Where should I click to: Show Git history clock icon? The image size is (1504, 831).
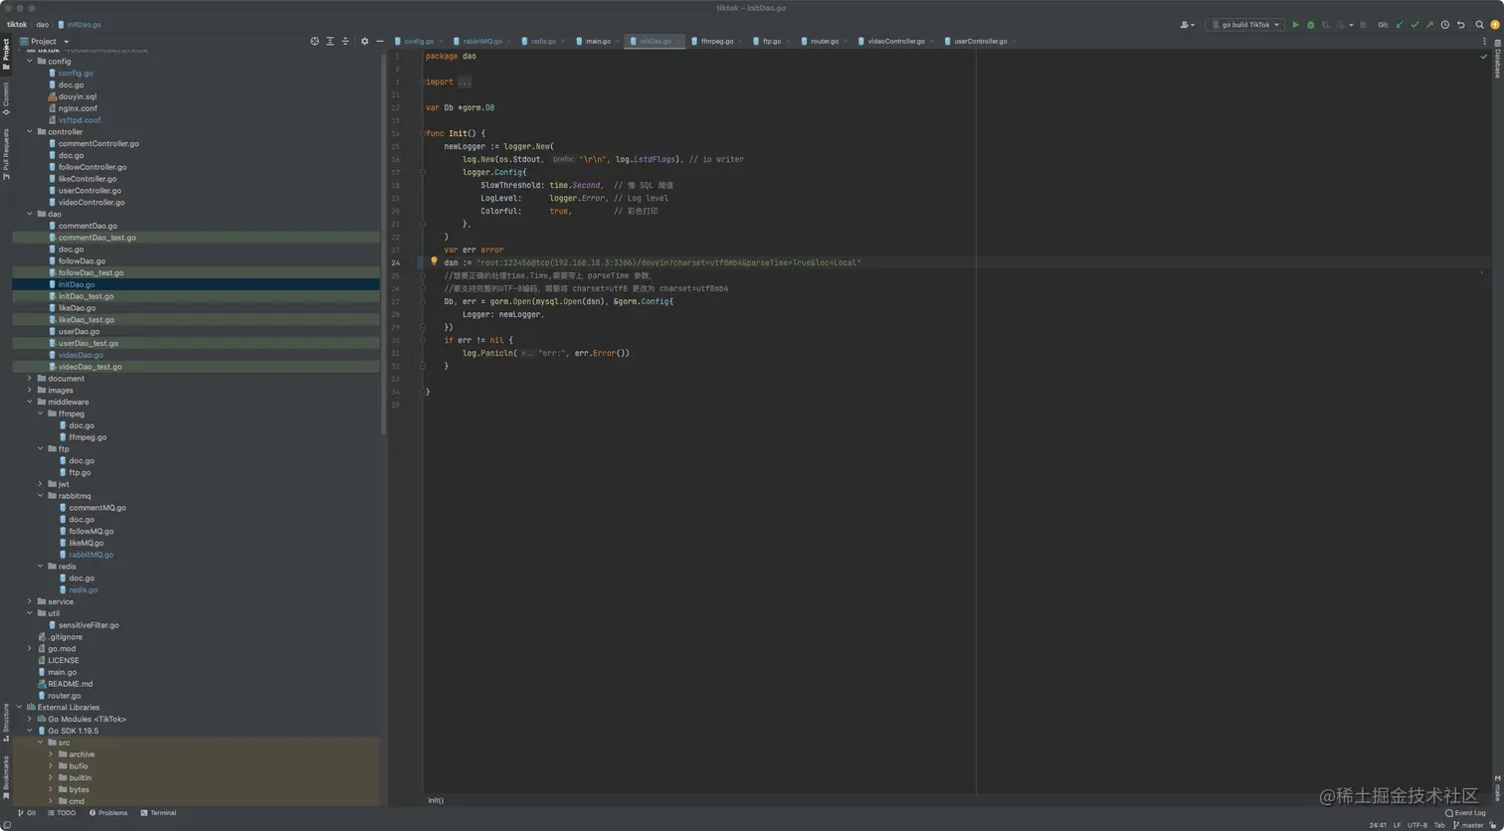tap(1445, 24)
